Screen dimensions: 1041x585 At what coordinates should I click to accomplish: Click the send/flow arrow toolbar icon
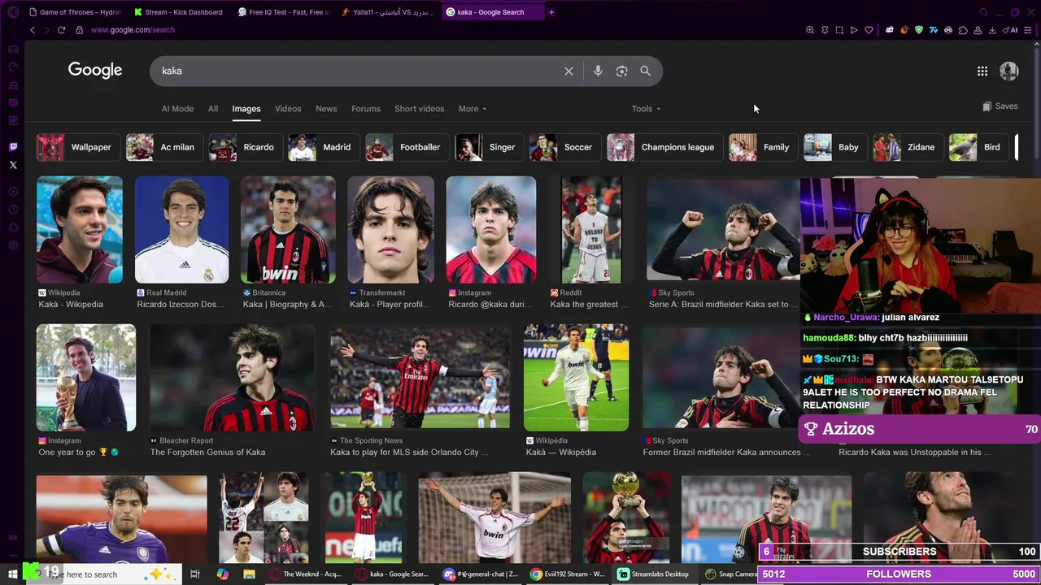pos(854,30)
